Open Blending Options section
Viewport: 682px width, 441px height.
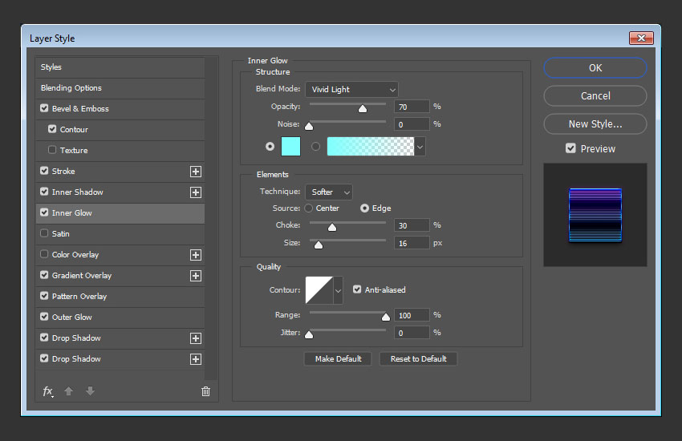point(120,88)
